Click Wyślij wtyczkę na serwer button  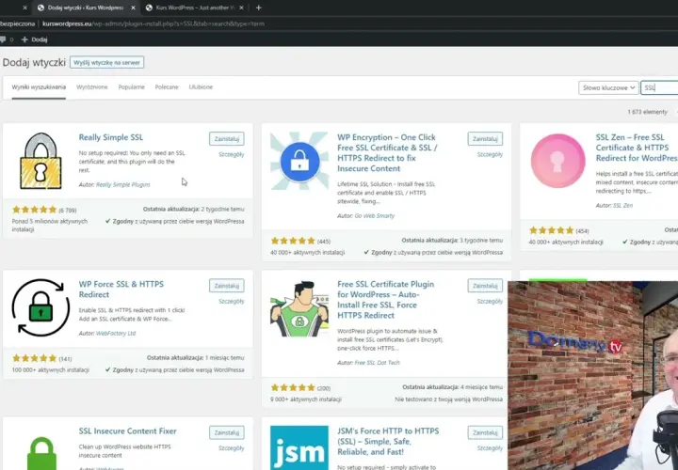[x=106, y=63]
